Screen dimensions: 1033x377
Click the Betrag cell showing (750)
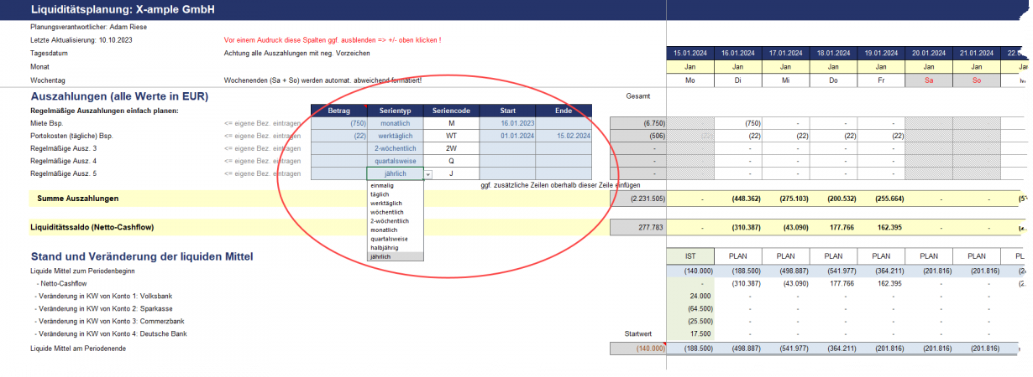pyautogui.click(x=338, y=123)
